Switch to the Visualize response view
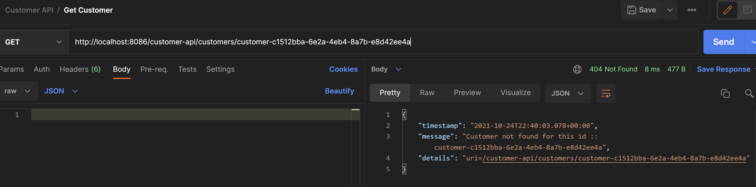The width and height of the screenshot is (756, 187). coord(515,93)
